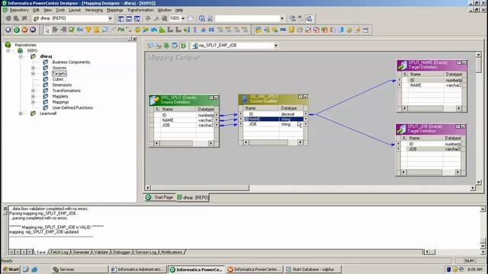488x274 pixels.
Task: Switch to Informatica Administrator taskbar button
Action: [x=138, y=269]
